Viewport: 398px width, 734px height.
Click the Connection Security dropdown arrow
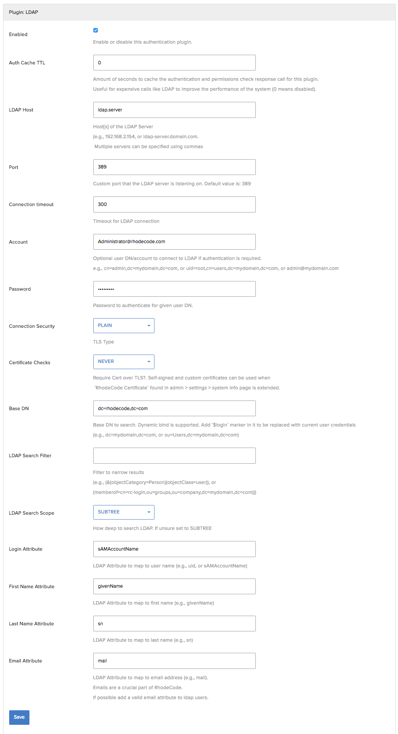(x=149, y=326)
